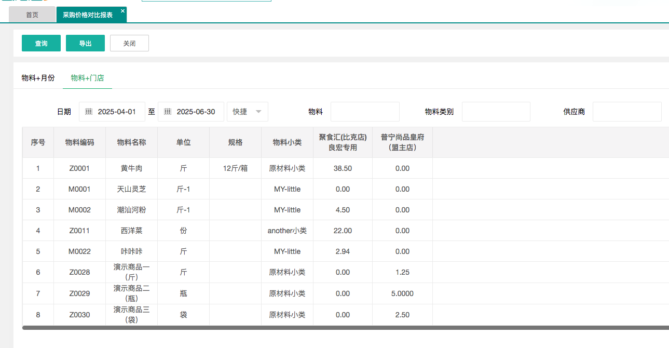Viewport: 669px width, 348px height.
Task: Select the 物料+月份 tab
Action: click(x=38, y=78)
